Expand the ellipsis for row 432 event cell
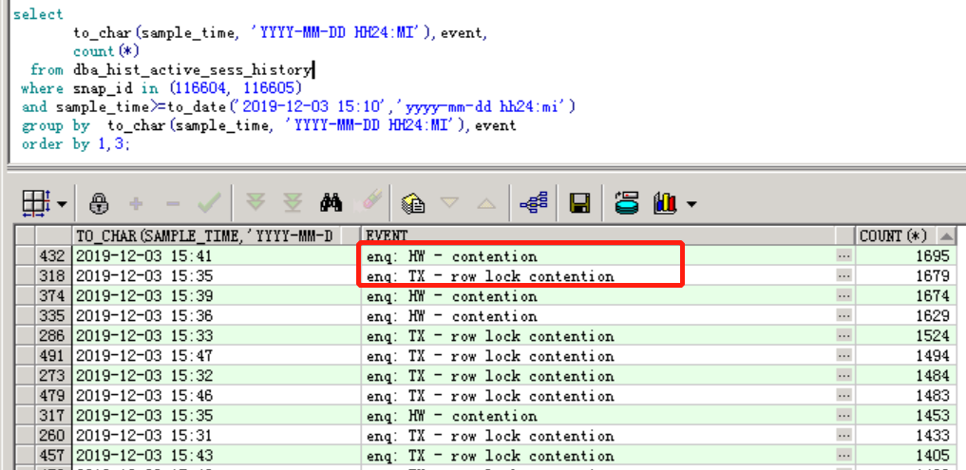966x470 pixels. [x=843, y=256]
